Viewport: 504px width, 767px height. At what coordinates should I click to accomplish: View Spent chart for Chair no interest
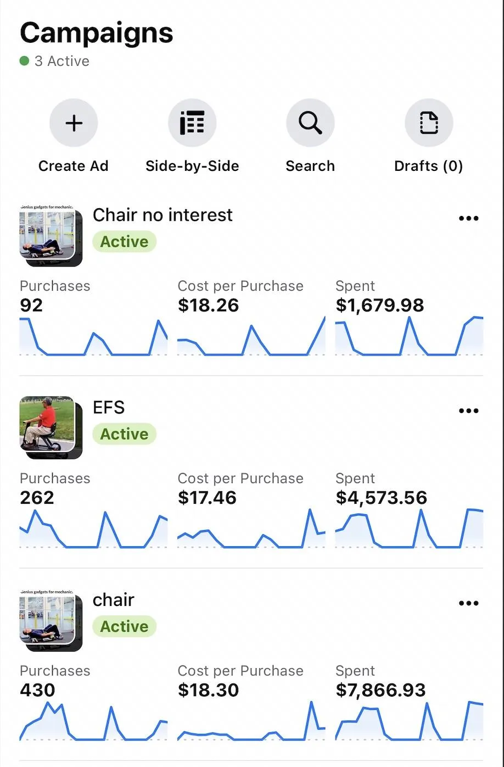(x=410, y=336)
